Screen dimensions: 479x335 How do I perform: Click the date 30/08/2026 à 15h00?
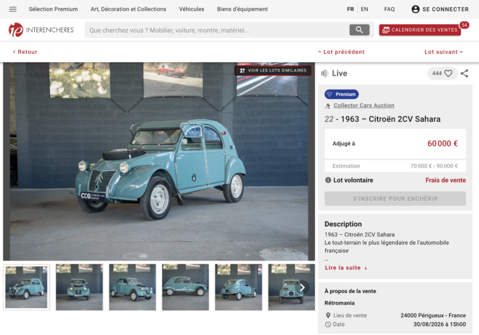(x=439, y=324)
